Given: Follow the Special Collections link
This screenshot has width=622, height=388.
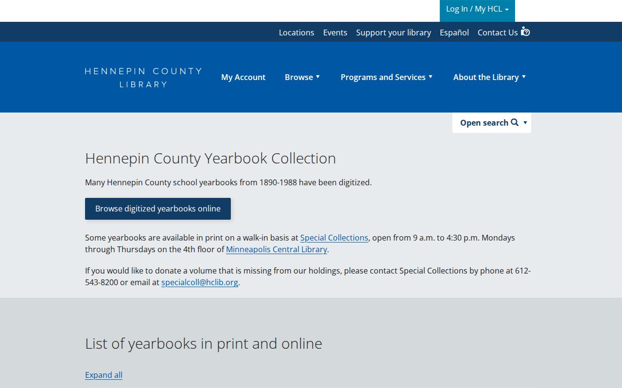Looking at the screenshot, I should click(334, 238).
